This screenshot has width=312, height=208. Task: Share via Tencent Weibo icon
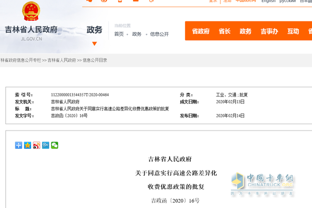click(x=45, y=145)
